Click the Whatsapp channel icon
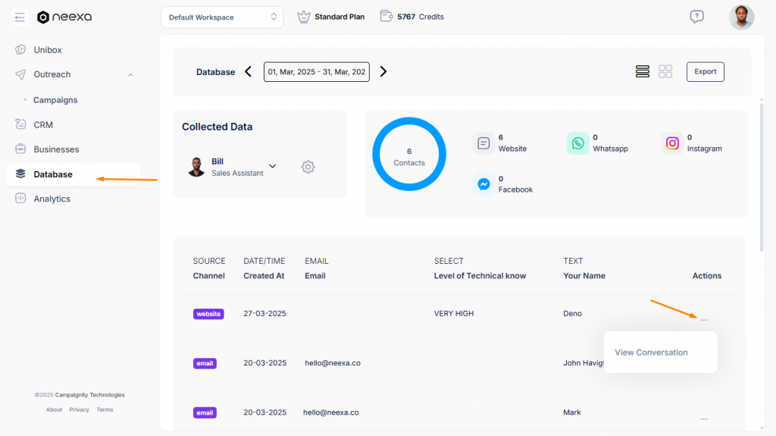The image size is (776, 436). (577, 143)
